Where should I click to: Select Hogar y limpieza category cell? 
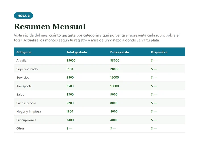tap(28, 112)
